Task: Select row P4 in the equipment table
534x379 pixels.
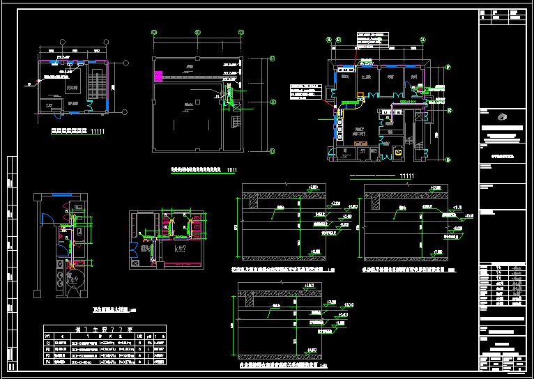Action: [105, 362]
